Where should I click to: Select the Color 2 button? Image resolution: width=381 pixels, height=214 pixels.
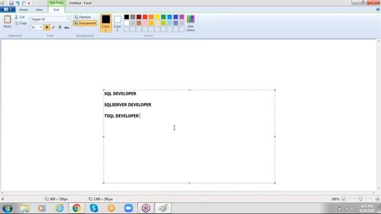click(117, 23)
